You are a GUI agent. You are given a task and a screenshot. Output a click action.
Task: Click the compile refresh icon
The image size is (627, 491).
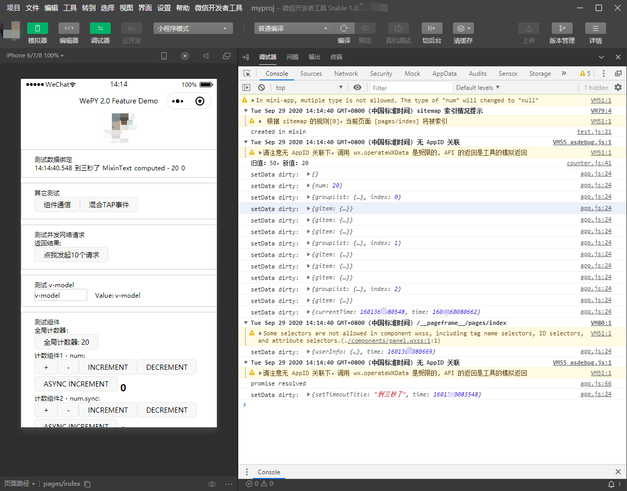[344, 29]
